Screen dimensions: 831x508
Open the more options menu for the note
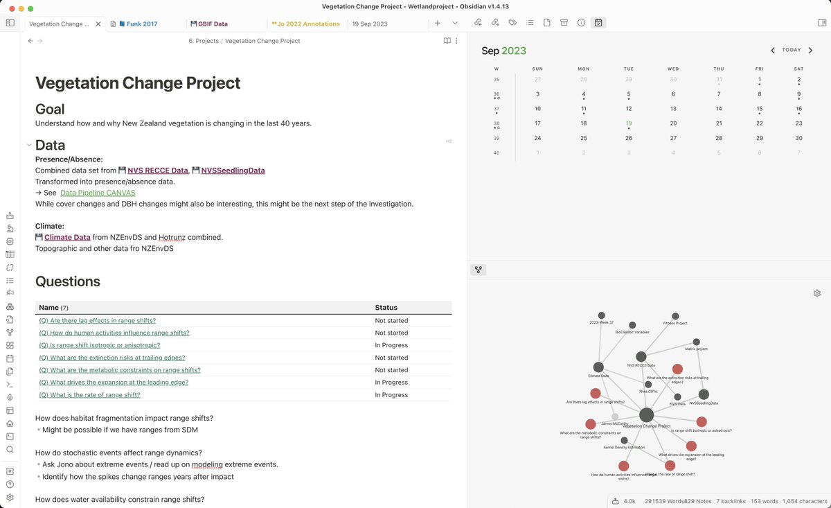pyautogui.click(x=456, y=41)
